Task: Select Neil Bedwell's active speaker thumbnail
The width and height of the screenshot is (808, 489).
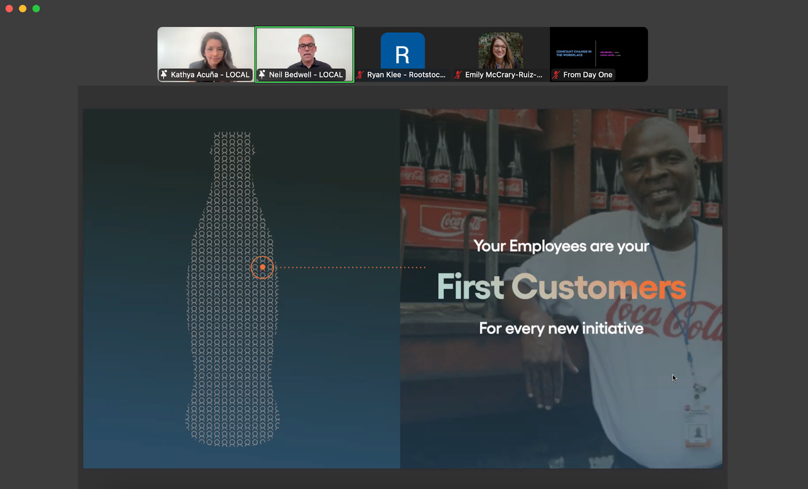Action: pos(305,54)
